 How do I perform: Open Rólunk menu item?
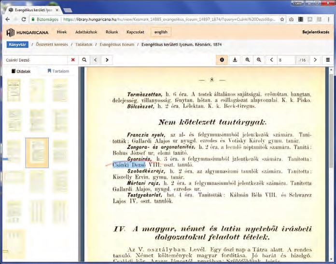(x=112, y=32)
